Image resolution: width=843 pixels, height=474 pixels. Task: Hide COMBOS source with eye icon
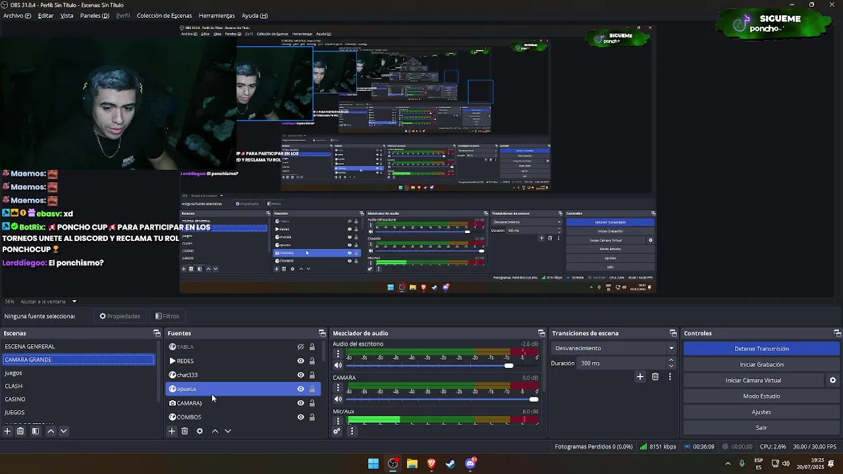[x=301, y=417]
